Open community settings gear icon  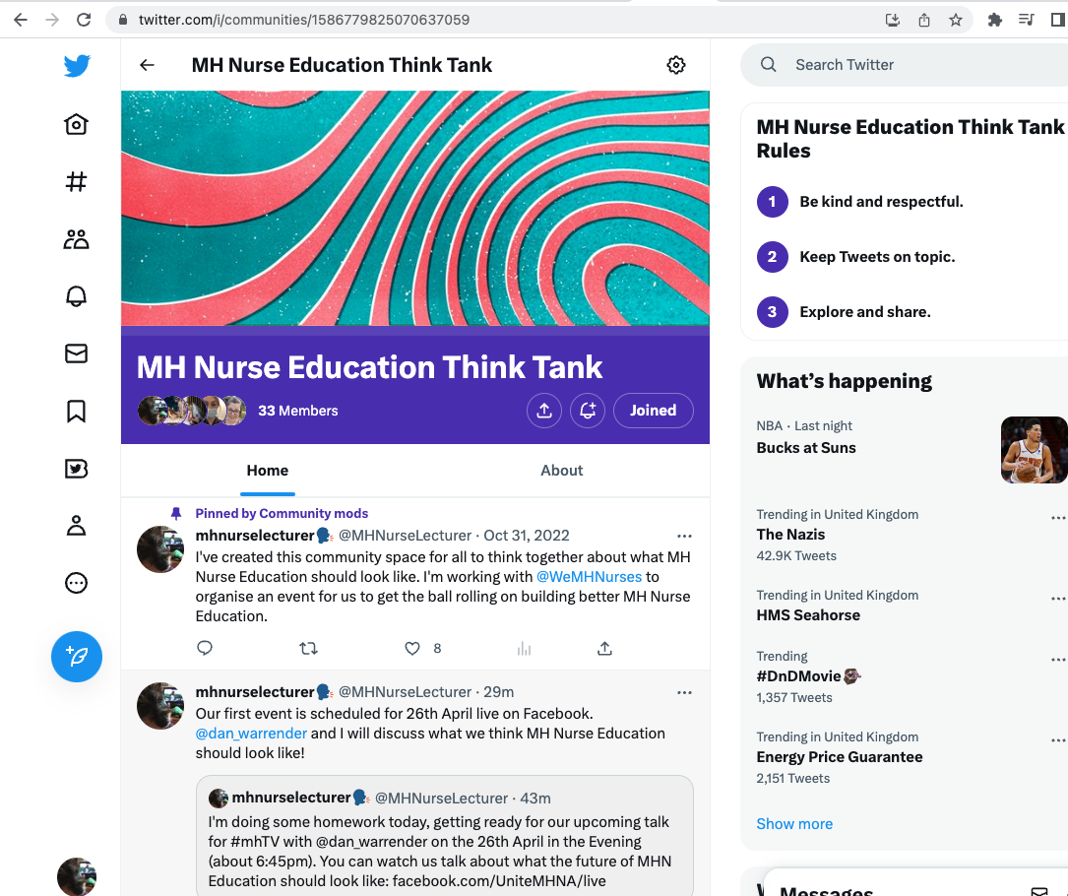(675, 65)
